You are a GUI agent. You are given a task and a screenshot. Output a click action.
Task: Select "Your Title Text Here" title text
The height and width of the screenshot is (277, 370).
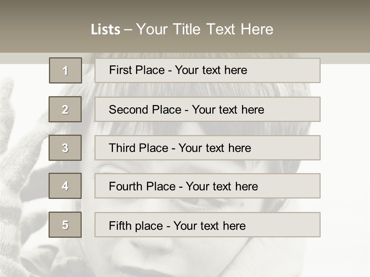[205, 29]
